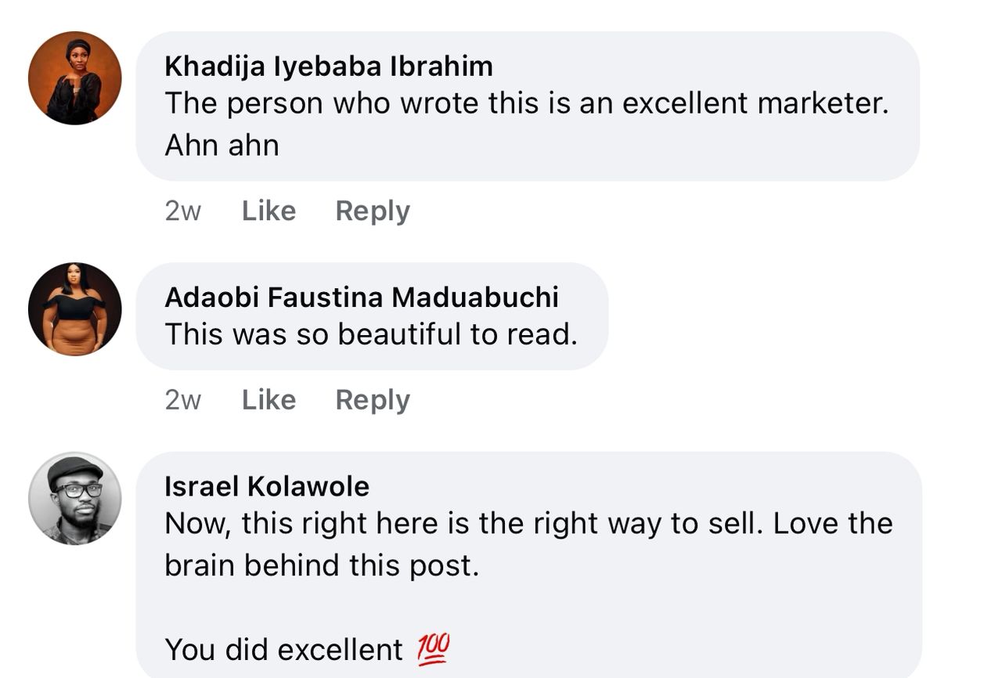Click the "brain behind this post." text line
This screenshot has height=678, width=1002.
pyautogui.click(x=321, y=565)
